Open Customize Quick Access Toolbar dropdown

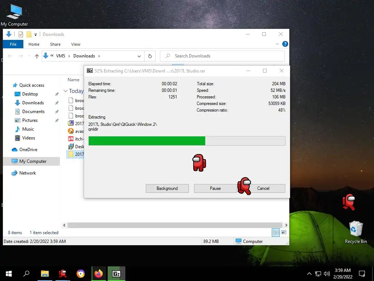click(35, 35)
